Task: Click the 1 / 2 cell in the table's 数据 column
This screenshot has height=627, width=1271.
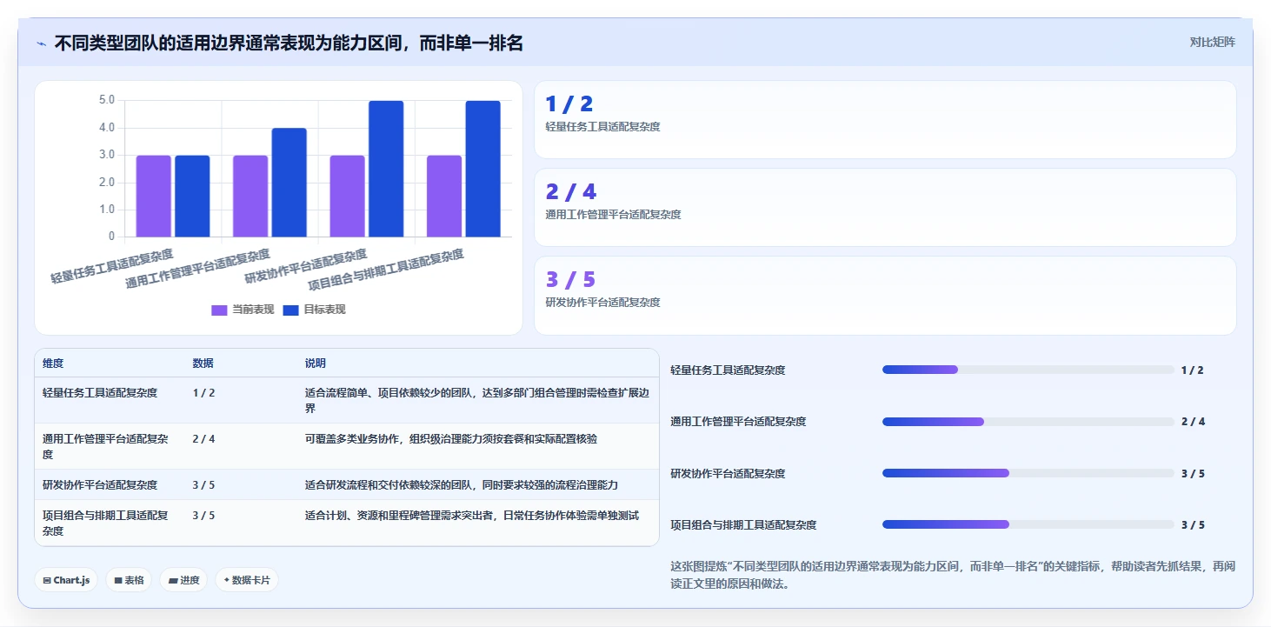Action: [x=204, y=393]
